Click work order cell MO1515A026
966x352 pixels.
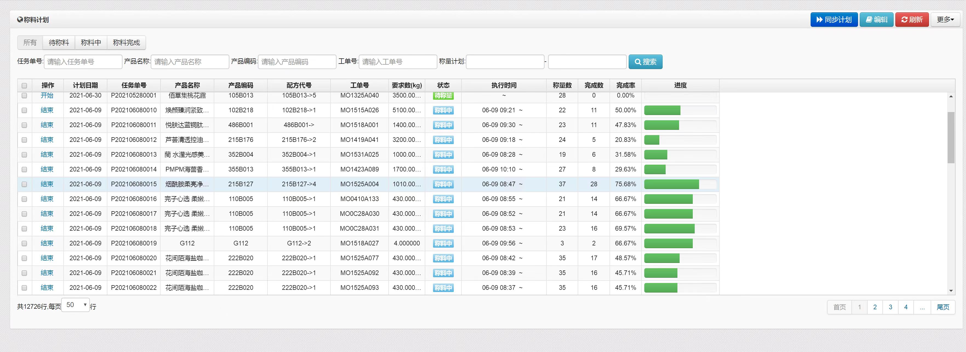(359, 110)
